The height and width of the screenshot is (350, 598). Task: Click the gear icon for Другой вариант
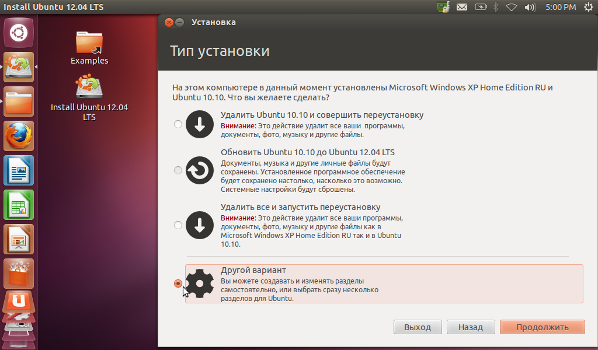tap(200, 283)
